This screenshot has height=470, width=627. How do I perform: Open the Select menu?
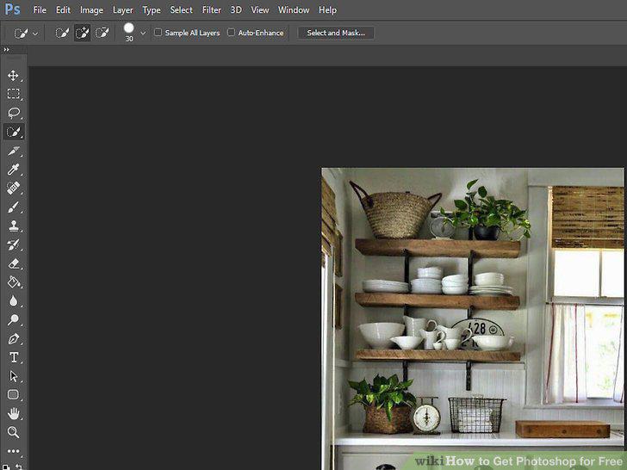point(181,10)
